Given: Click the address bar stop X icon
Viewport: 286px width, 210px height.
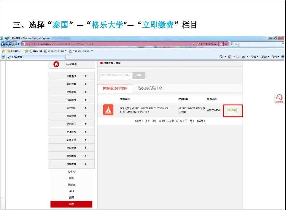Looking at the screenshot, I should click(226, 44).
